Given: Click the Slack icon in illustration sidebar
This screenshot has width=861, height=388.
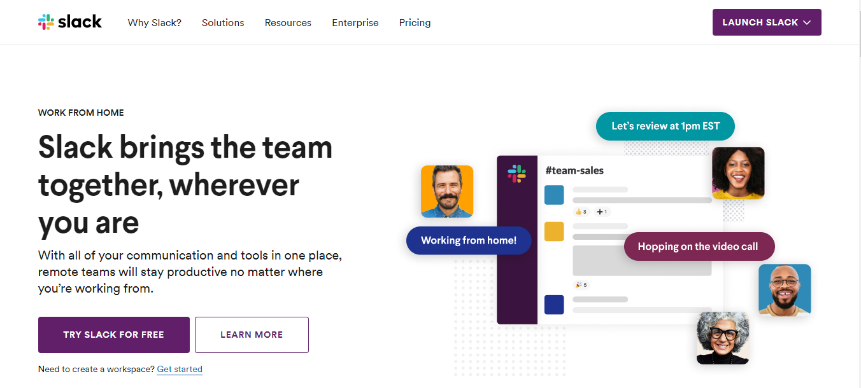Looking at the screenshot, I should [x=516, y=174].
